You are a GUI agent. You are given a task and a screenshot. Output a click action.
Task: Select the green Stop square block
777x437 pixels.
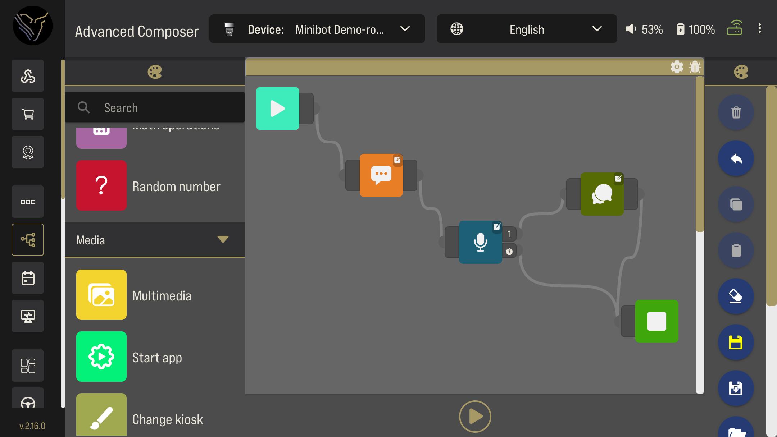[x=656, y=321]
